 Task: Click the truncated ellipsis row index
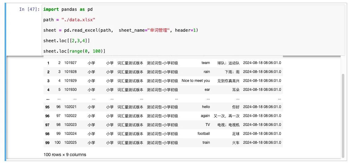(48, 99)
